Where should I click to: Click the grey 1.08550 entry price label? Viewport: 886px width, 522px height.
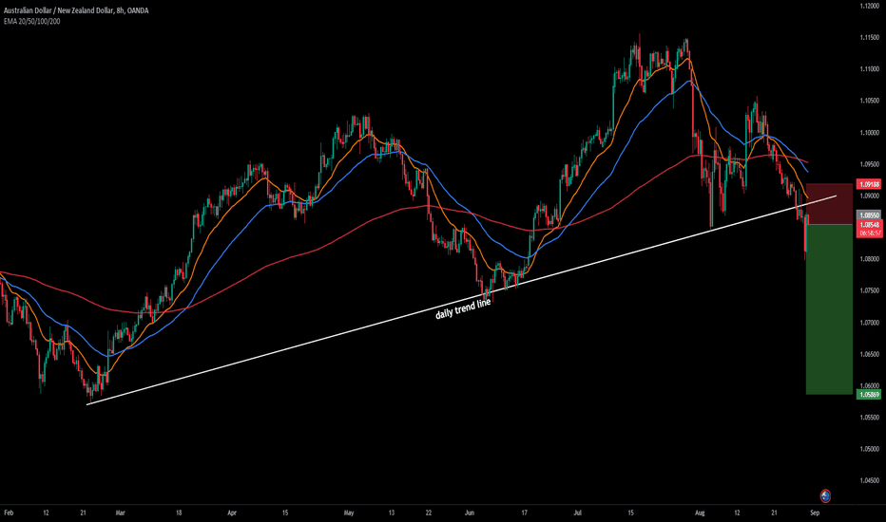coord(869,215)
